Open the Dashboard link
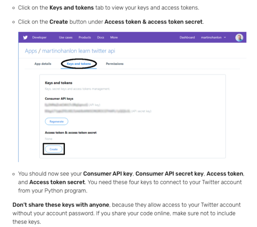Image resolution: width=257 pixels, height=227 pixels. (187, 37)
